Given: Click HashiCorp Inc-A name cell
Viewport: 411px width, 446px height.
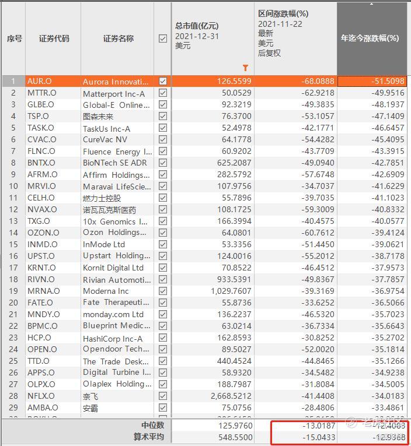Looking at the screenshot, I should click(117, 339).
